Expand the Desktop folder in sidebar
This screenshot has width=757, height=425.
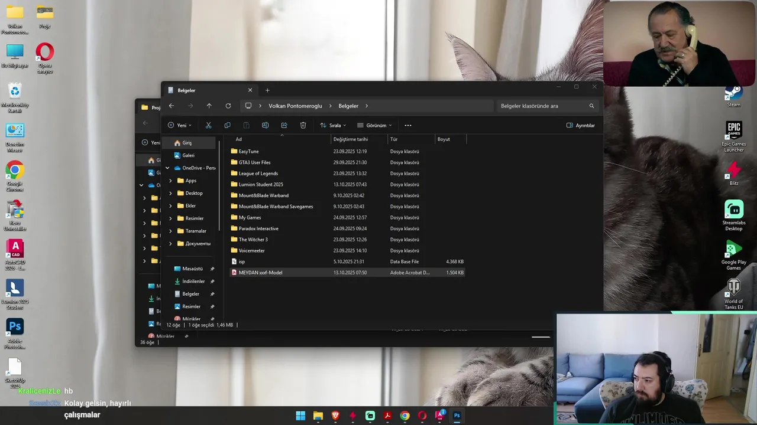tap(171, 193)
